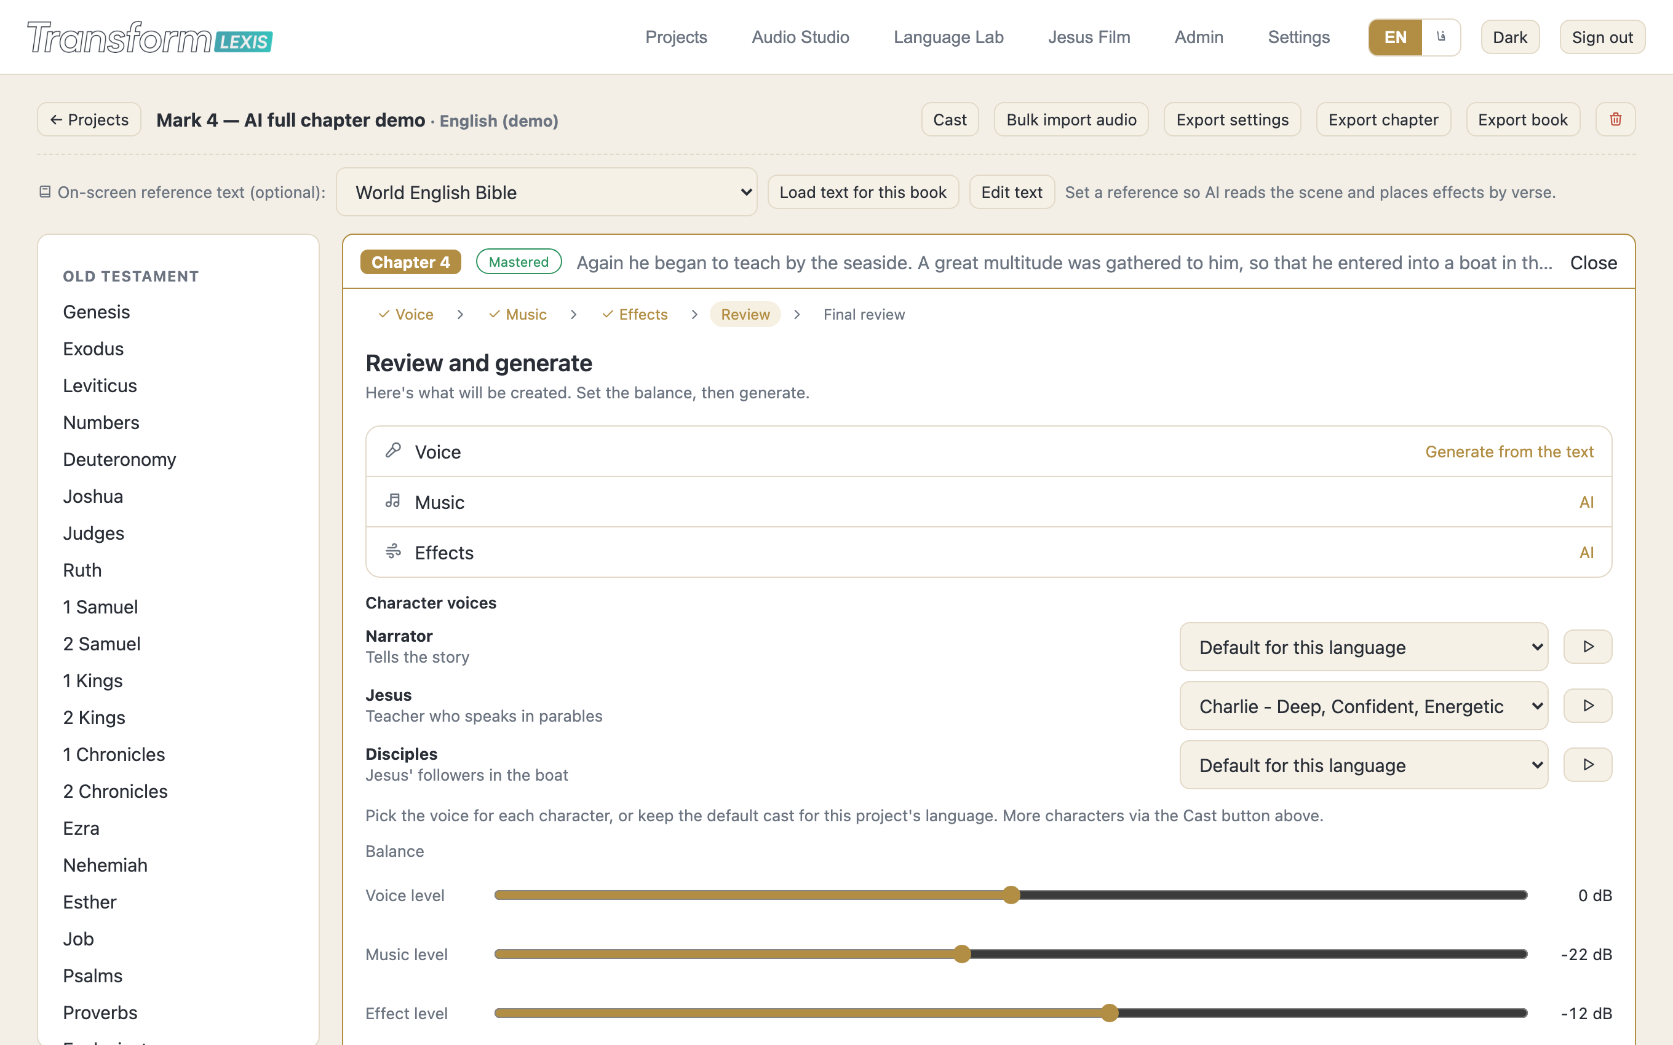
Task: Toggle Dark theme
Action: tap(1510, 37)
